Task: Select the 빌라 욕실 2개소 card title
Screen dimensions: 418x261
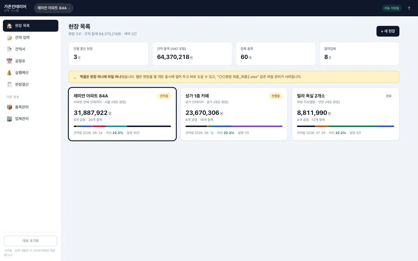Action: click(x=311, y=96)
